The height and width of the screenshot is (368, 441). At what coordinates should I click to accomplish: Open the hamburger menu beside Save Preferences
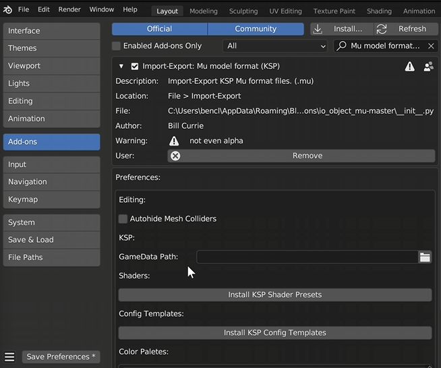(9, 357)
